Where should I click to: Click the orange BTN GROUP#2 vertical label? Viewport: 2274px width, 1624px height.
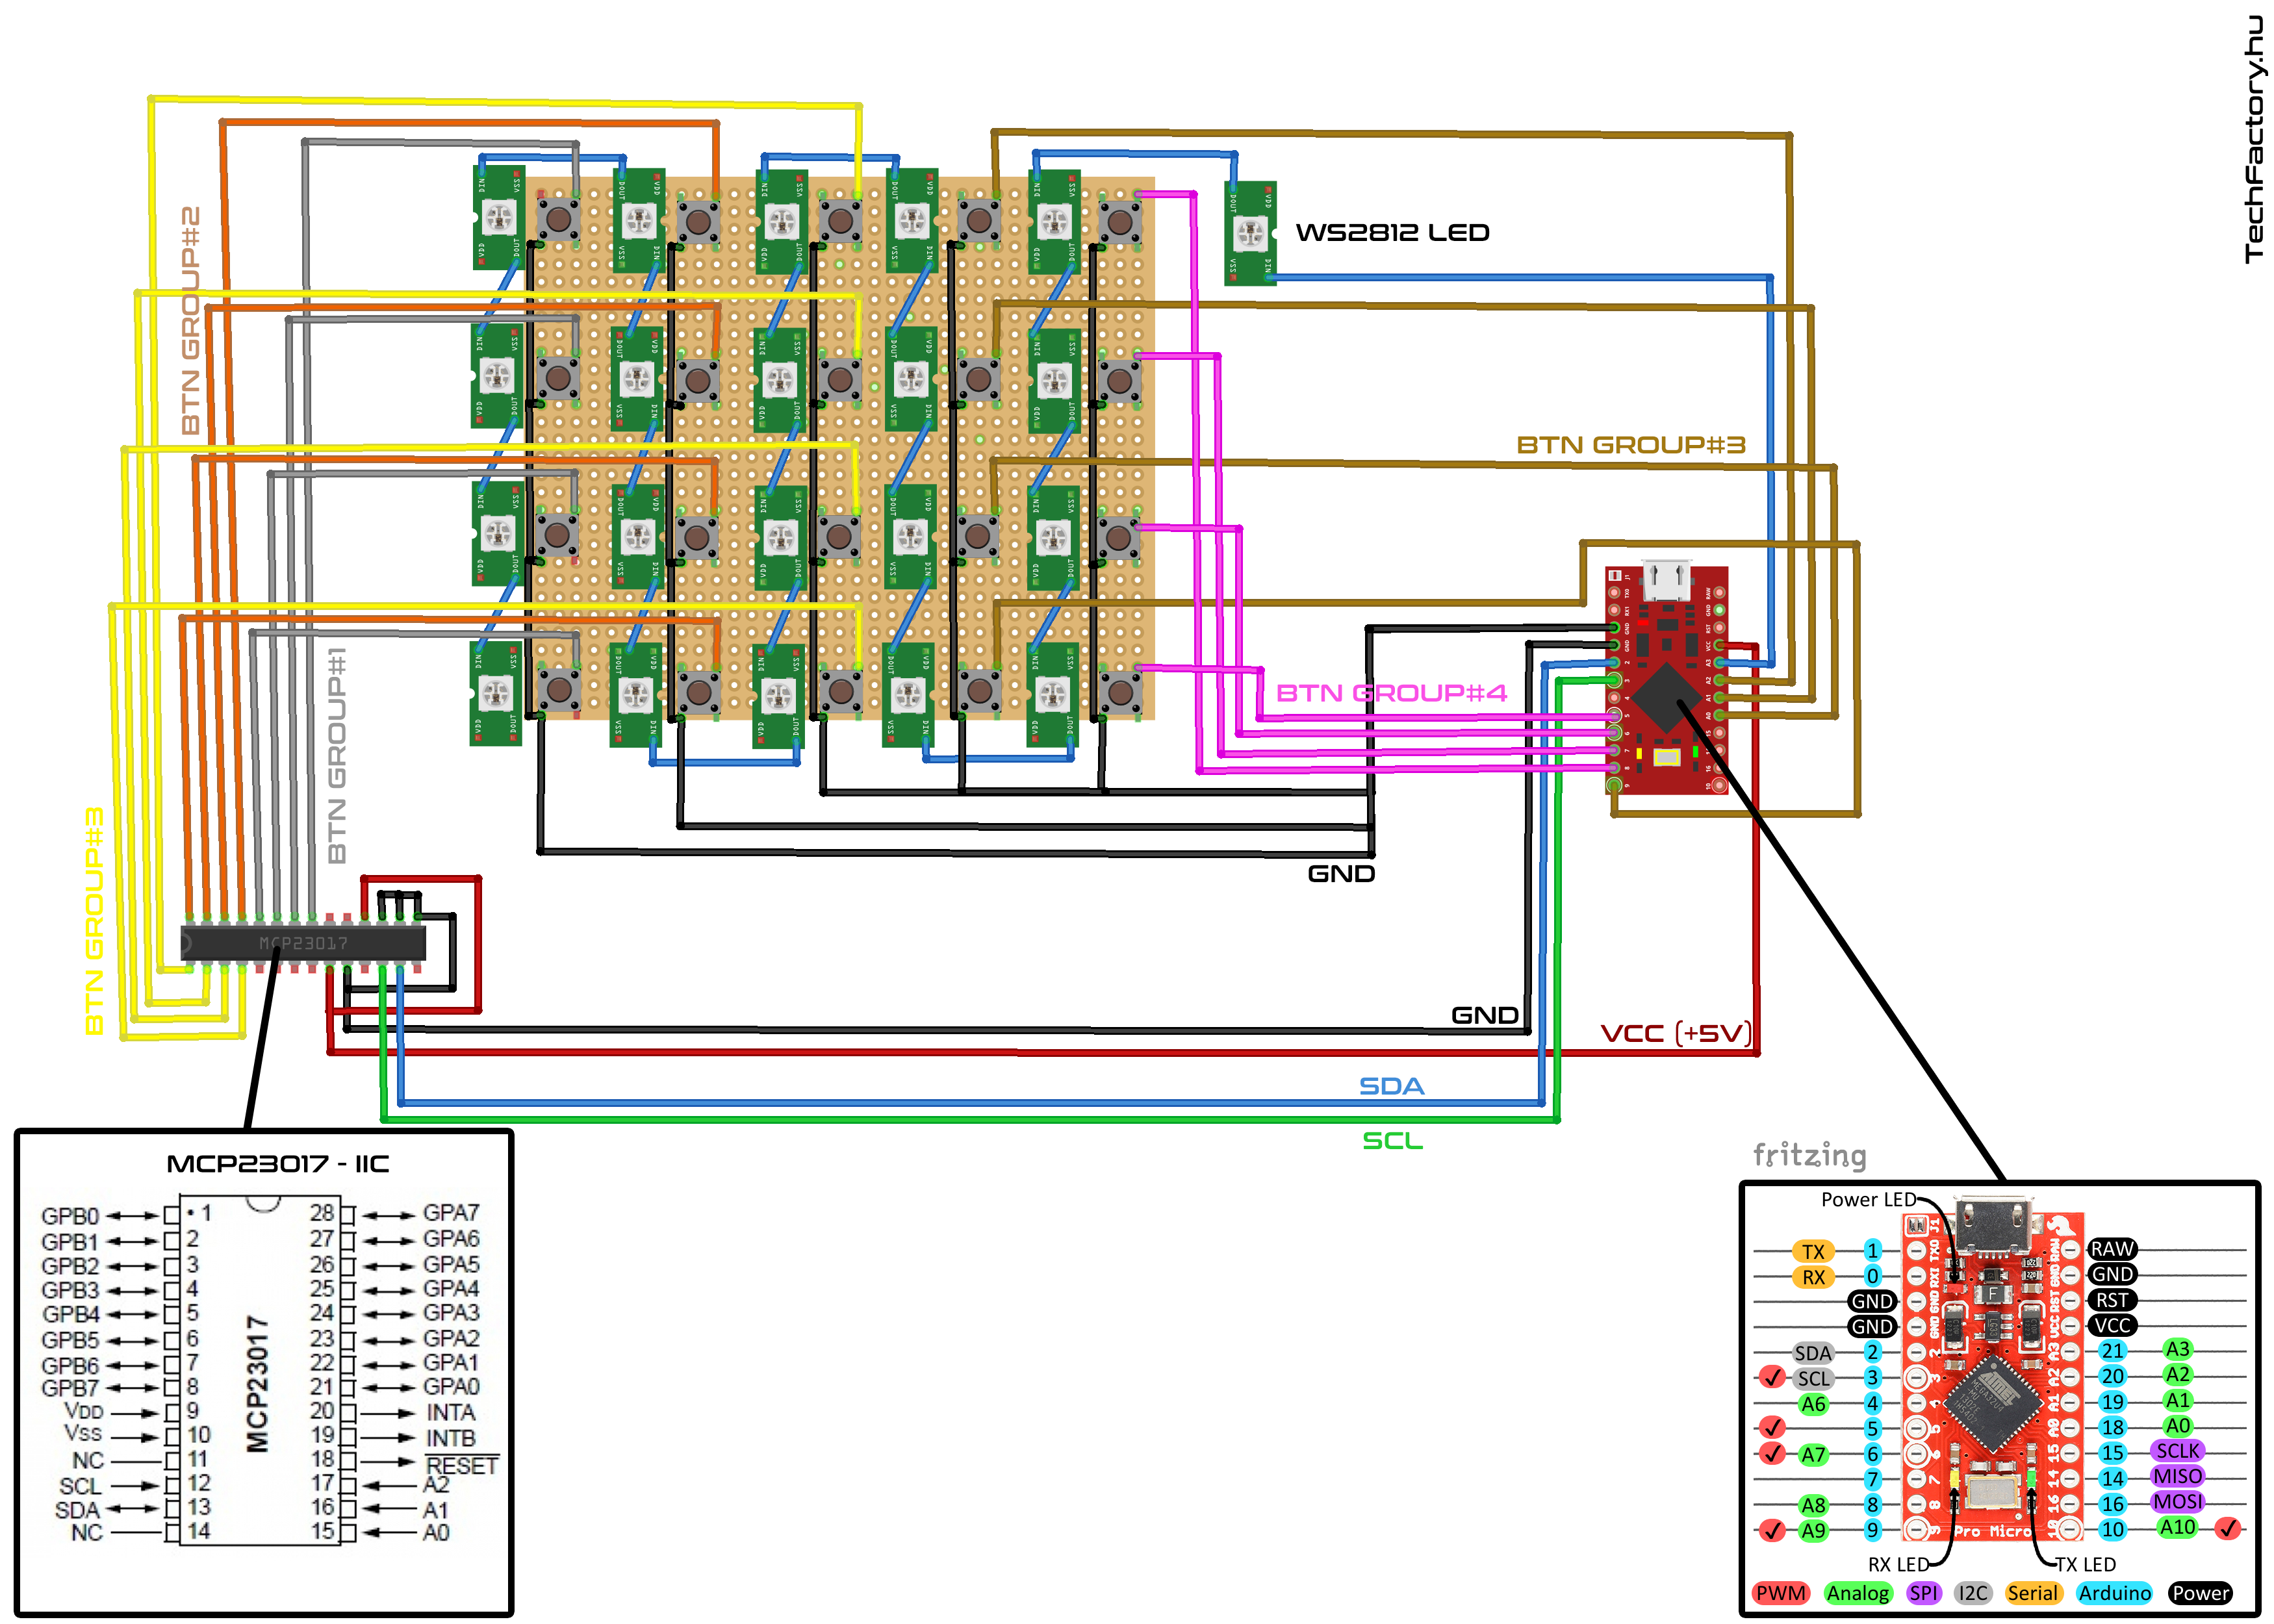190,320
